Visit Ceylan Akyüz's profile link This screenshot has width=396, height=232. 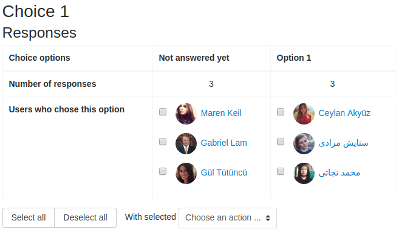pyautogui.click(x=344, y=113)
